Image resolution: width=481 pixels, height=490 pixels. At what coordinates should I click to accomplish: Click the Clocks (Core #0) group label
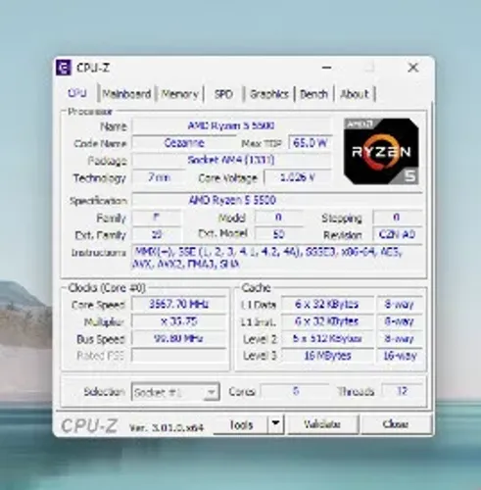(107, 288)
